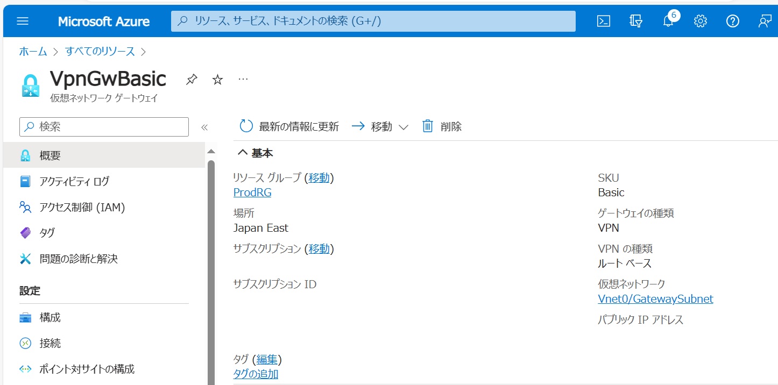Click the sidebar scrollbar up arrow
Screen dimensions: 778x385
tap(211, 152)
